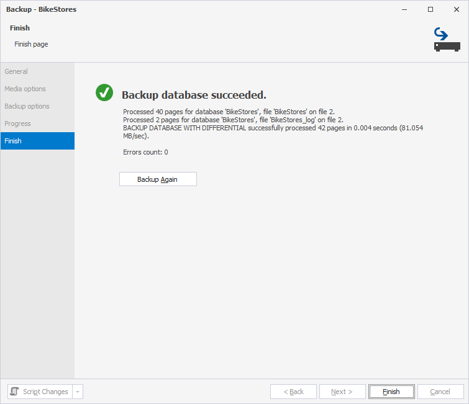Click the 'Backup database succeeded' heading

[194, 95]
